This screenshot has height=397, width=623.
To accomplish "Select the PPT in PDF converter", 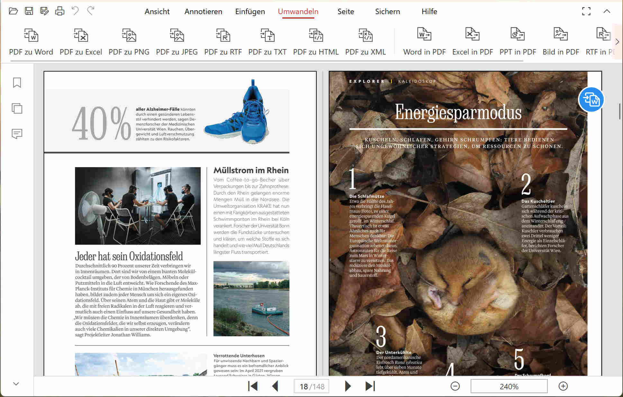I will tap(518, 42).
